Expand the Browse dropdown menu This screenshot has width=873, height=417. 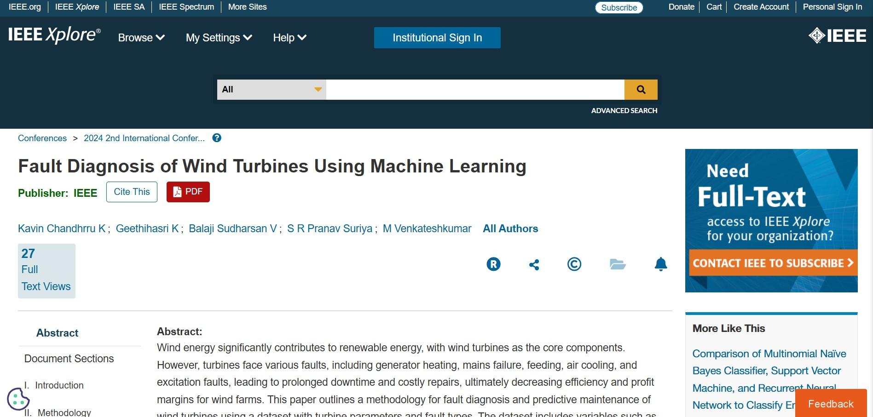141,38
